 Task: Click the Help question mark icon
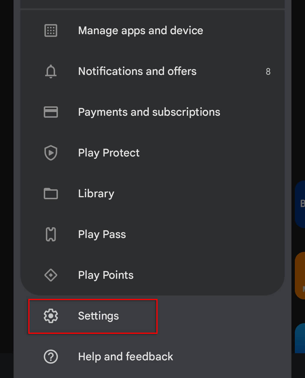[x=51, y=357]
